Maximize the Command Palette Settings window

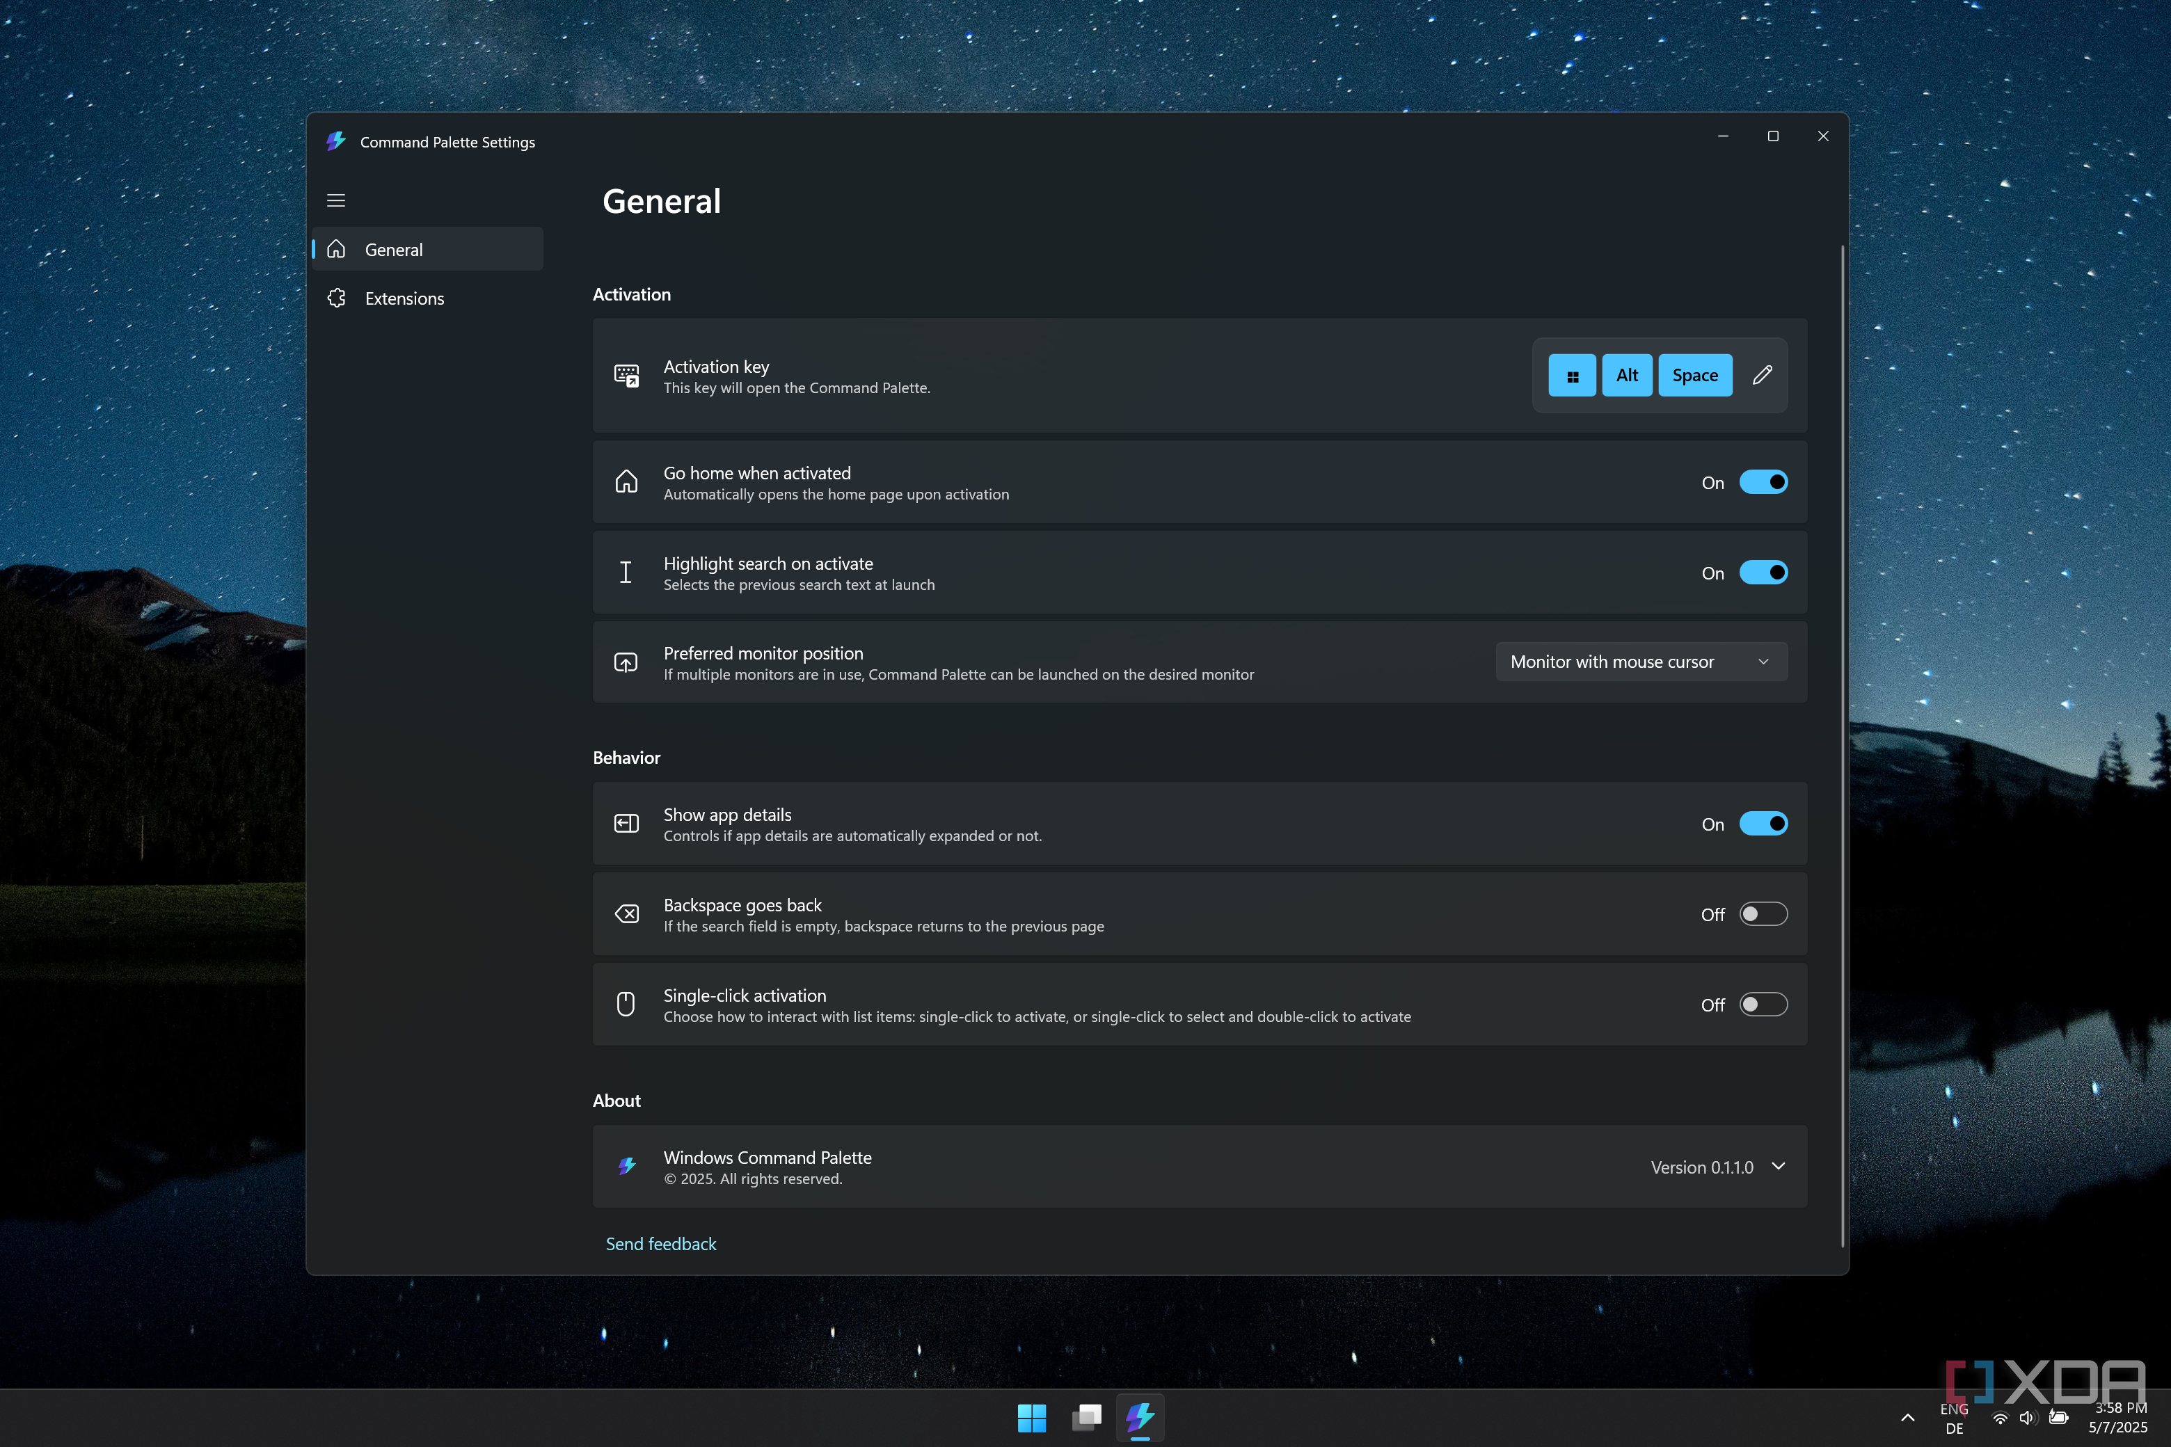1772,136
